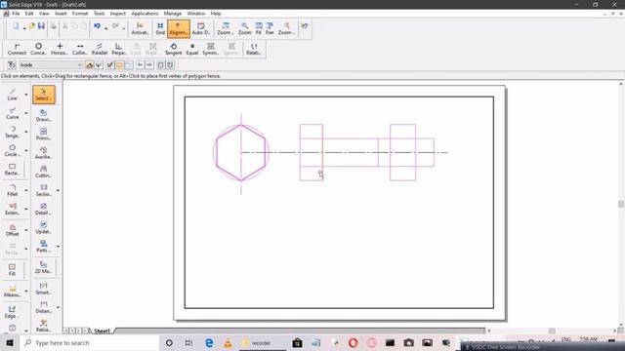
Task: Open the Windows Start menu
Action: [10, 342]
